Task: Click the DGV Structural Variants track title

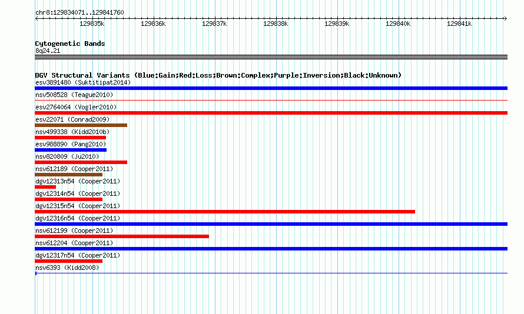Action: (218, 75)
